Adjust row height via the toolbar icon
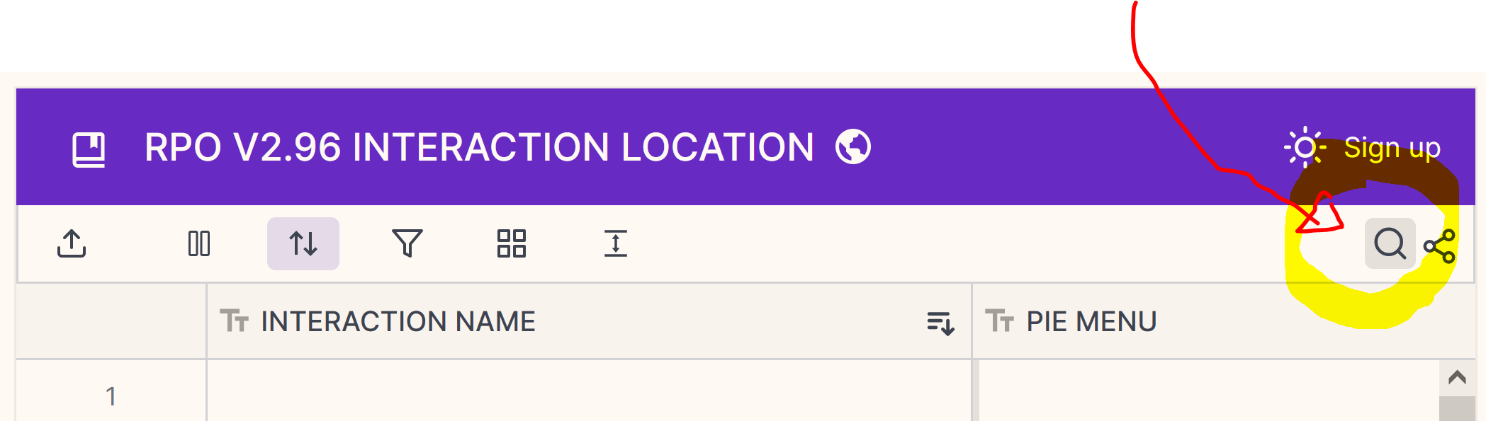 tap(616, 243)
